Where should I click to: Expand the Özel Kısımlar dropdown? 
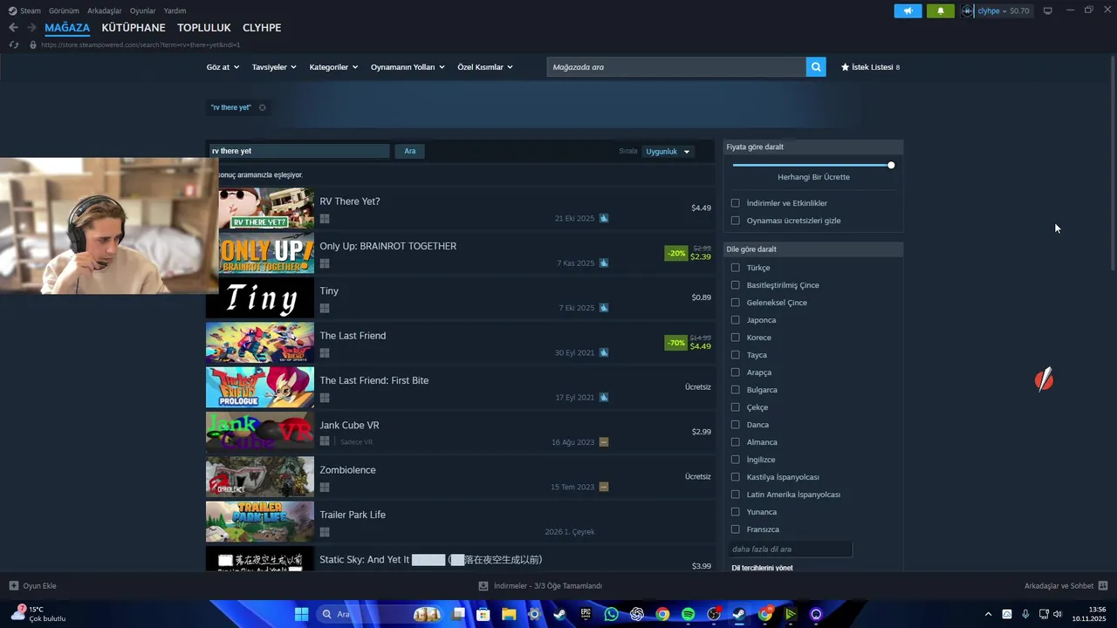click(485, 67)
